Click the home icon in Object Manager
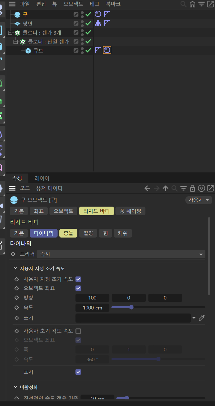Viewport: 215px width, 406px height. coord(193,4)
